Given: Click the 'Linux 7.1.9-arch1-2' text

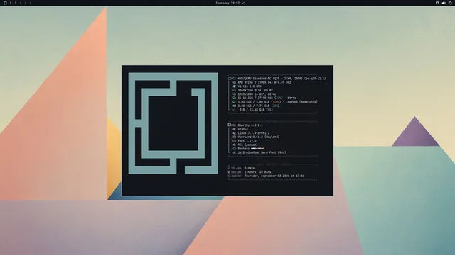Looking at the screenshot, I should [x=254, y=133].
